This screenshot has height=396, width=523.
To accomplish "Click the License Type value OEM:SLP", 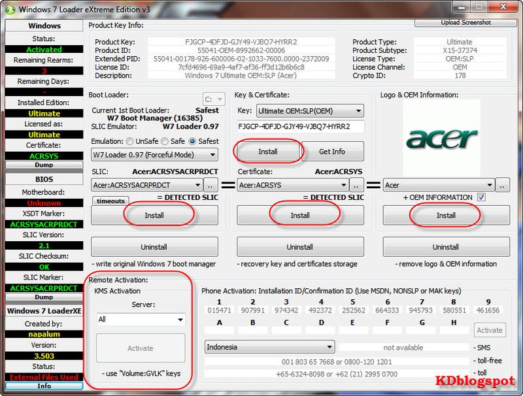I will (x=460, y=59).
